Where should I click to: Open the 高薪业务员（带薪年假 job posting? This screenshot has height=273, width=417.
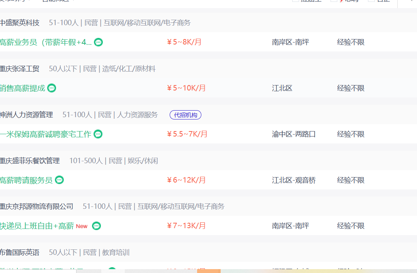pos(46,42)
